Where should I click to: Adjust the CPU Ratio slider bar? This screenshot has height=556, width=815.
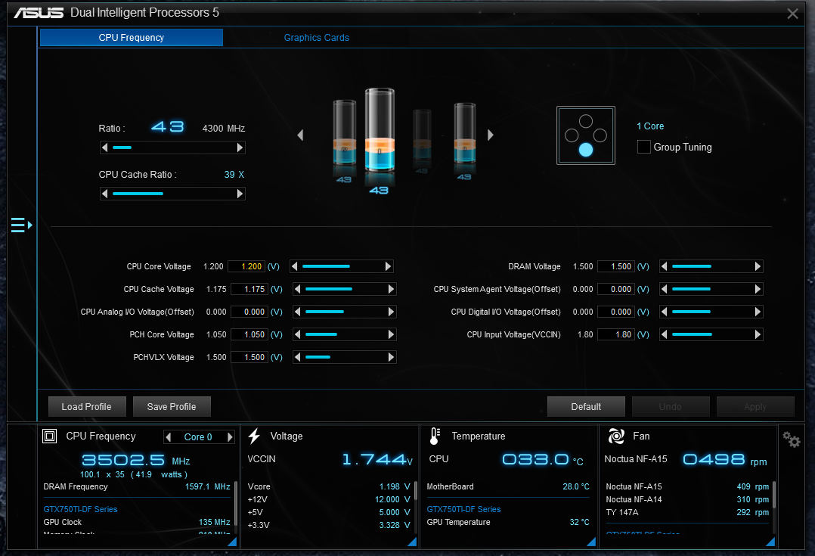point(172,148)
